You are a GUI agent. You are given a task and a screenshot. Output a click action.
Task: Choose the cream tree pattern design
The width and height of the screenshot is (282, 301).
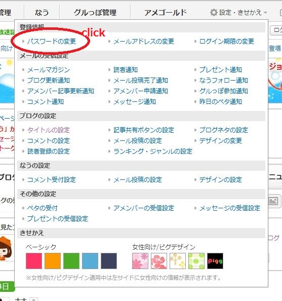tap(178, 261)
